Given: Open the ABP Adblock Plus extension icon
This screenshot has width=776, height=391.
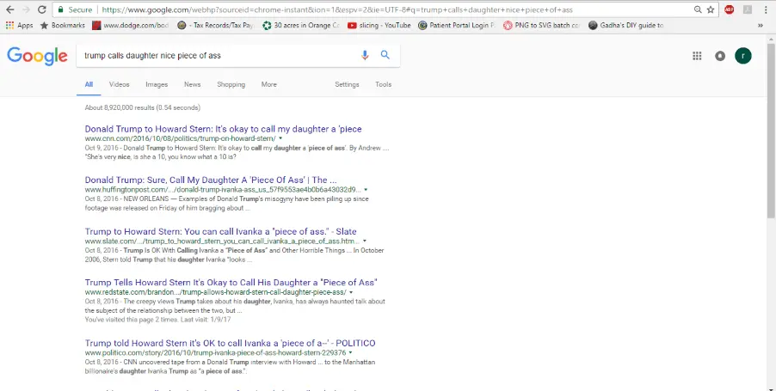Looking at the screenshot, I should point(729,9).
